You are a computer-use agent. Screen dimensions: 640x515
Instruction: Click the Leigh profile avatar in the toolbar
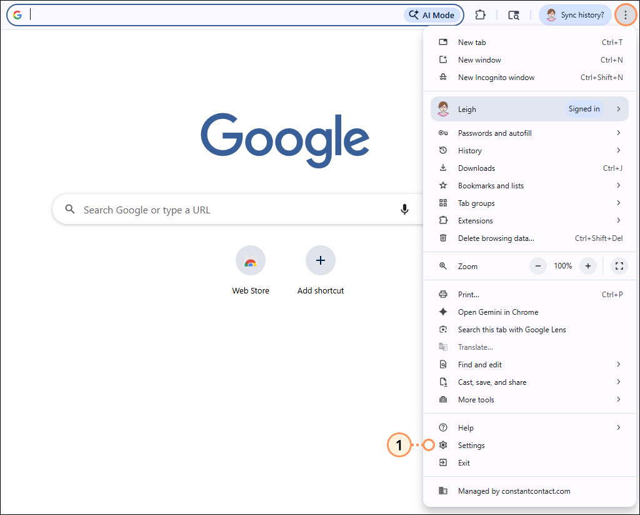click(552, 14)
